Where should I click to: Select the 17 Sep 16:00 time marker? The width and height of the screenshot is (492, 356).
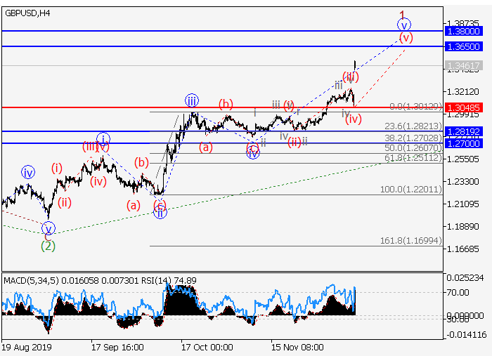coord(117,347)
